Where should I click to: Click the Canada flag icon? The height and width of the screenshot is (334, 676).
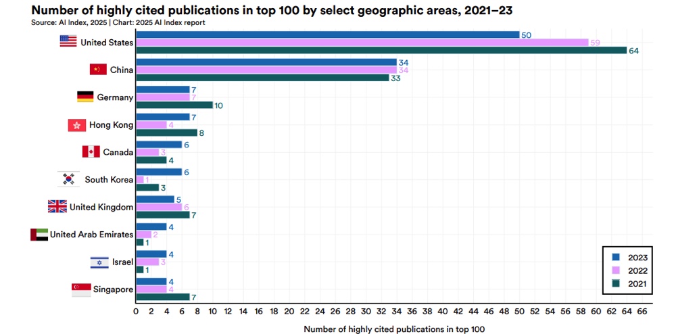91,152
